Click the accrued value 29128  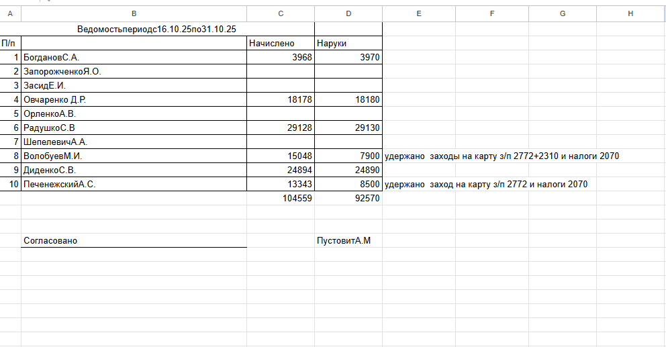tap(281, 128)
